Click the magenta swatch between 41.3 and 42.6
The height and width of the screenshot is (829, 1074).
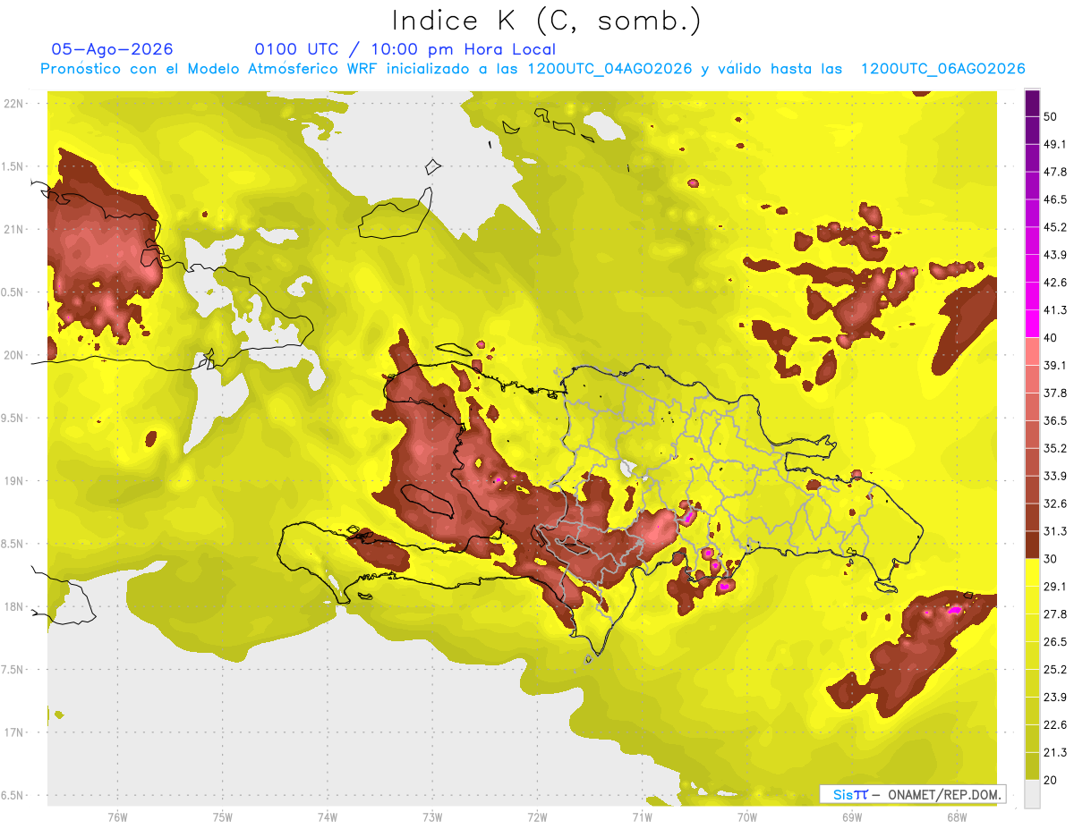coord(1032,296)
